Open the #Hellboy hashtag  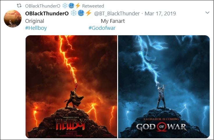pos(36,28)
